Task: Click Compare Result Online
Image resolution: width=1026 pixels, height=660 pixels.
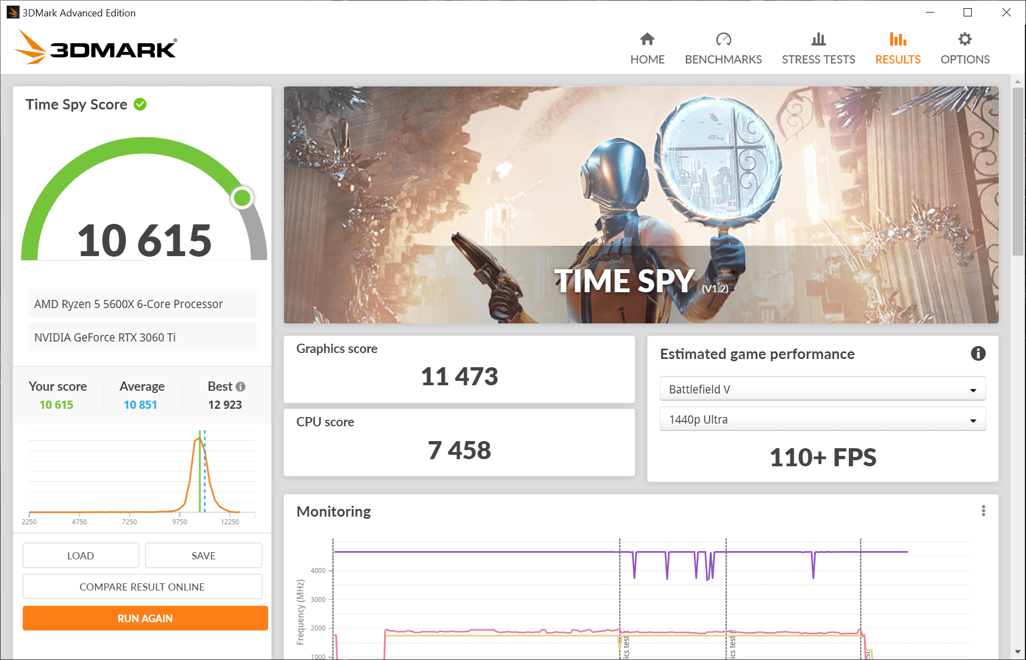Action: pos(142,587)
